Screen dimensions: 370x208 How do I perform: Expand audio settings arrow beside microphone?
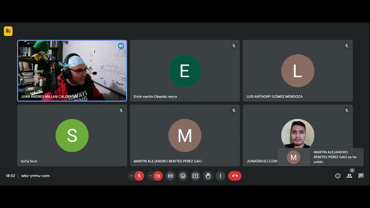[x=132, y=176]
